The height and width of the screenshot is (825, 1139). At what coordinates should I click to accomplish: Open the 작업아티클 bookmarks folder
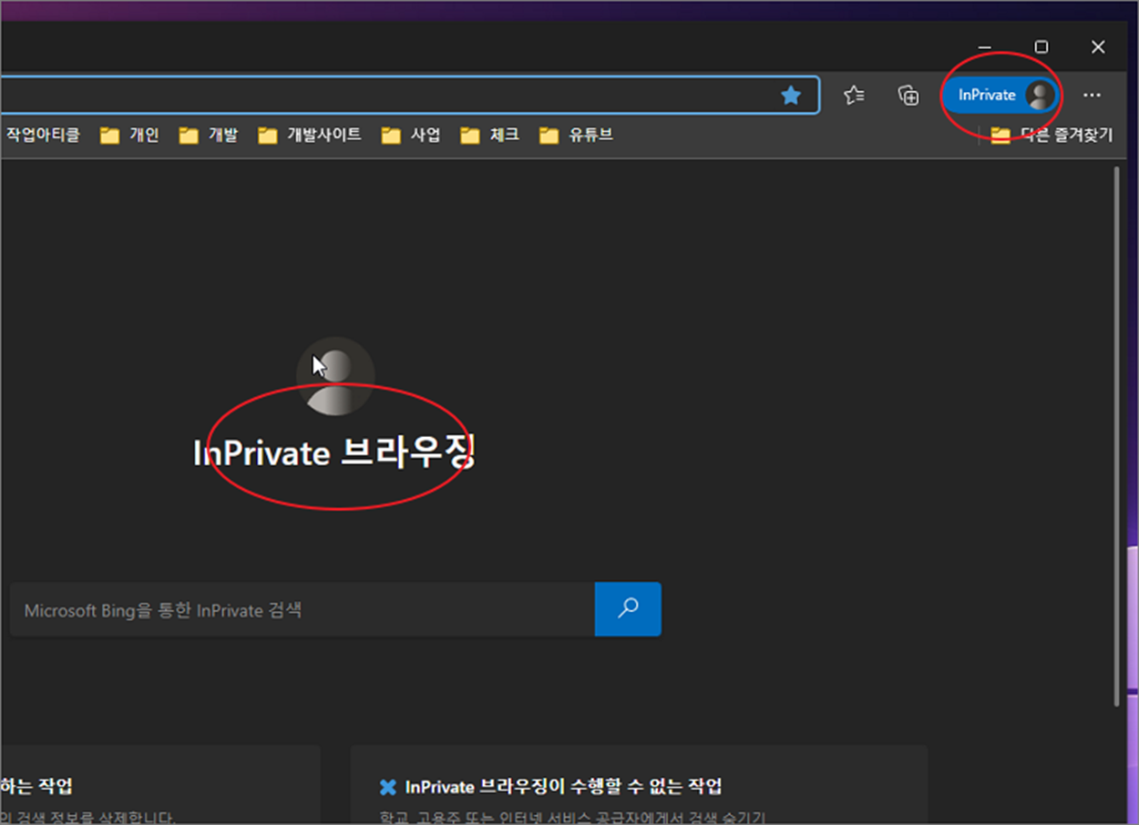[42, 135]
